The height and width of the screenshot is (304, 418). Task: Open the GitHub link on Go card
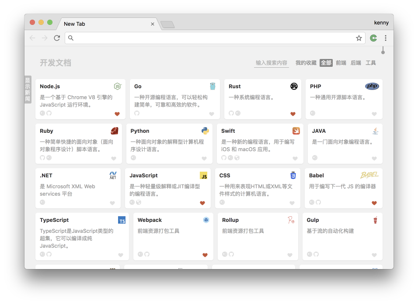point(137,113)
